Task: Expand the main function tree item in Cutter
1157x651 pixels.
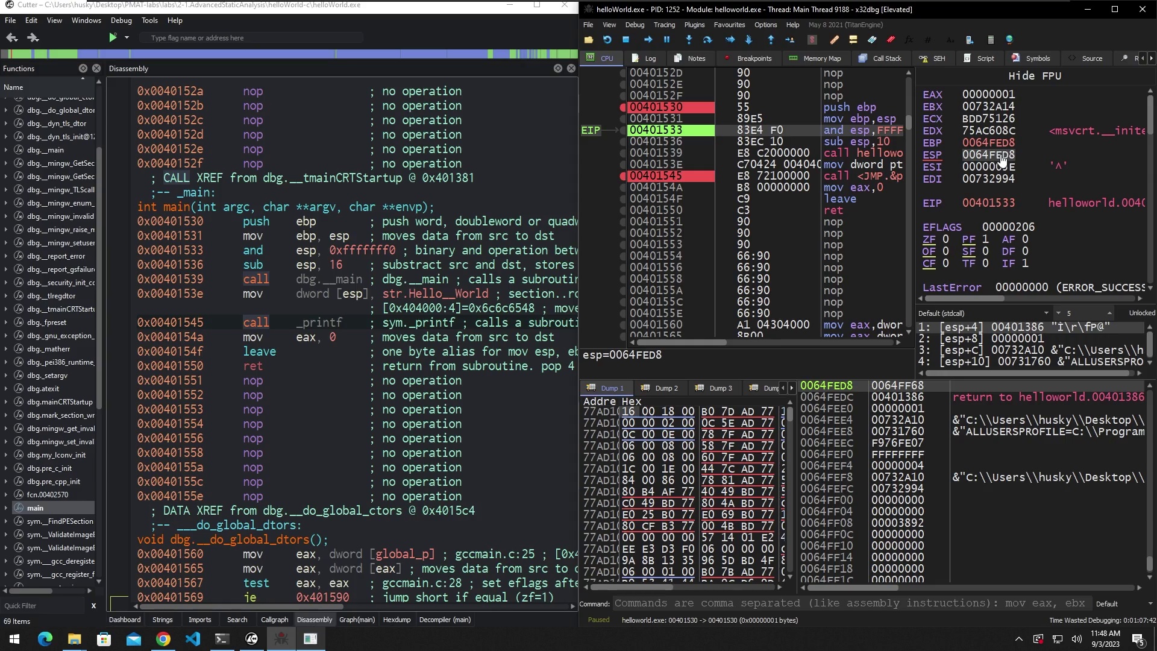Action: tap(6, 508)
